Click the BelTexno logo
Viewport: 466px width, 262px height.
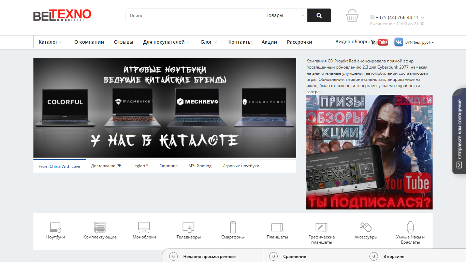coord(62,15)
